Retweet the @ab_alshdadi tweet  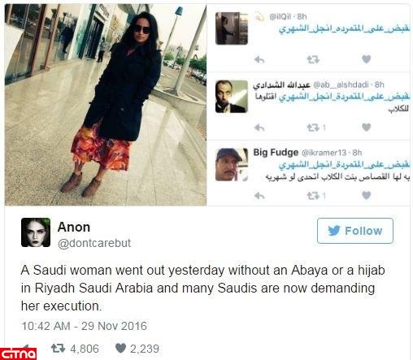pyautogui.click(x=313, y=128)
